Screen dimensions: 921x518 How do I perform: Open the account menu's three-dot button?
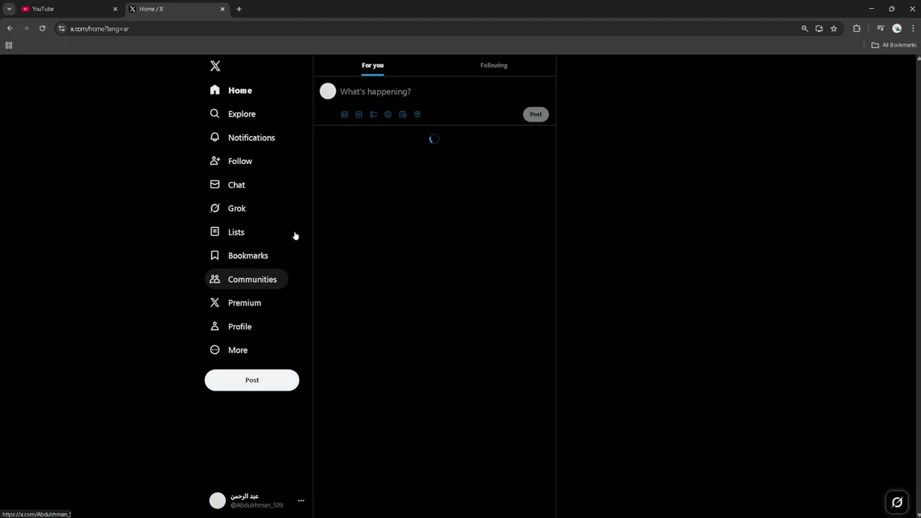coord(301,501)
